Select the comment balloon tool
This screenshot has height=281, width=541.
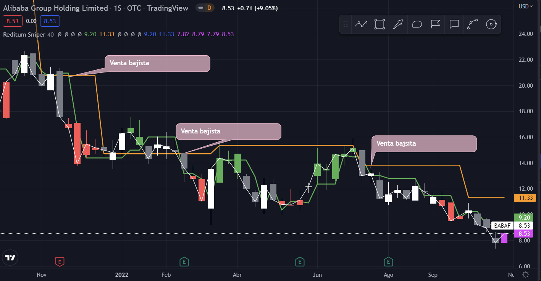(454, 24)
